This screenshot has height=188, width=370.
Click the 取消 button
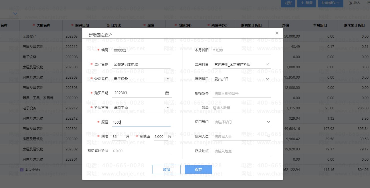pyautogui.click(x=166, y=169)
